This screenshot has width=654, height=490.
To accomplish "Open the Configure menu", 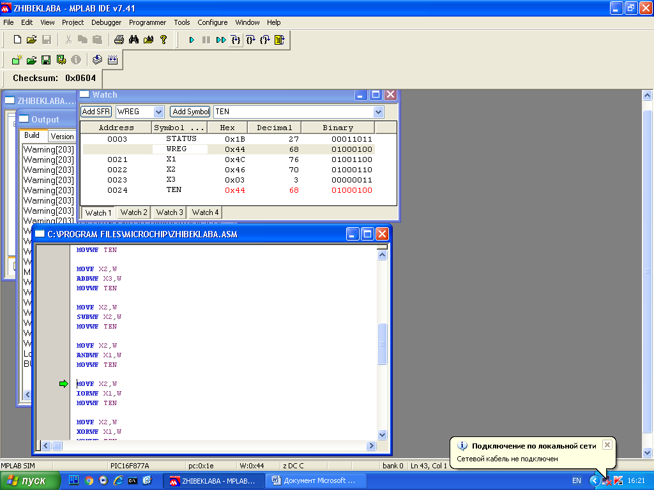I will coord(212,22).
